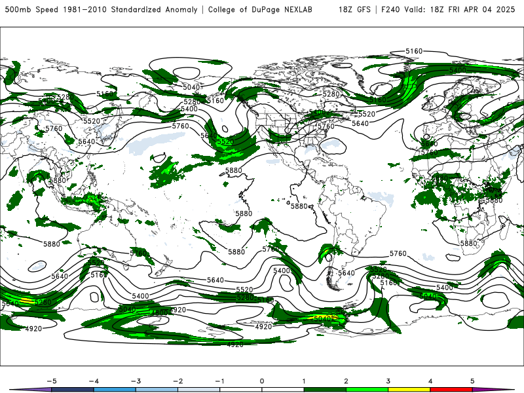This screenshot has width=524, height=393.
Task: Click the '4' tick label on colorbar
Action: tap(430, 381)
